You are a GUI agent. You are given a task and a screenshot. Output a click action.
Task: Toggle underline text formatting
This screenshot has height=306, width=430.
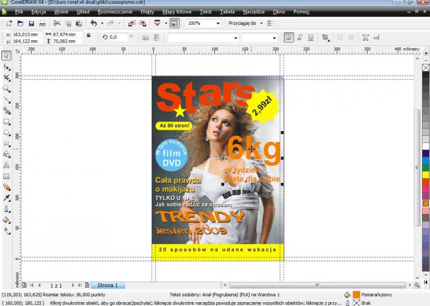(x=310, y=38)
